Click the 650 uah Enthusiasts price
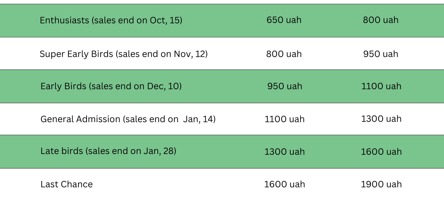 (284, 20)
